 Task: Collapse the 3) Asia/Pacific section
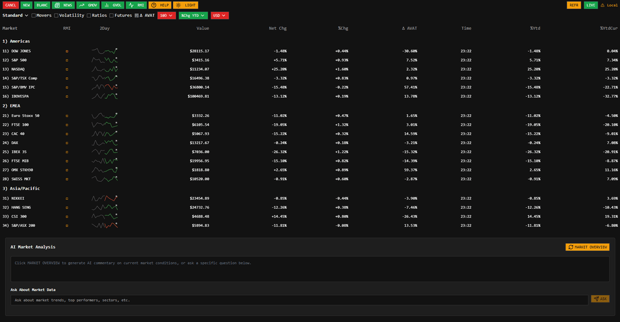(21, 189)
